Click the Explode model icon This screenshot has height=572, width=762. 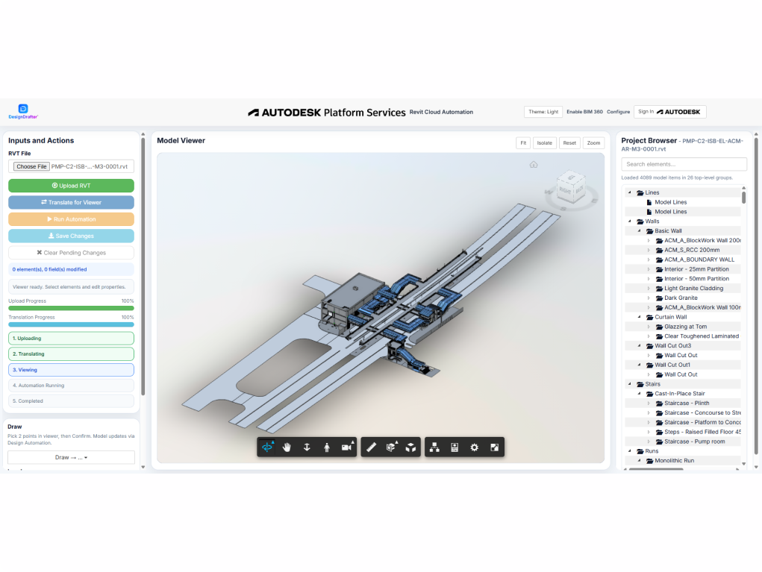point(410,447)
